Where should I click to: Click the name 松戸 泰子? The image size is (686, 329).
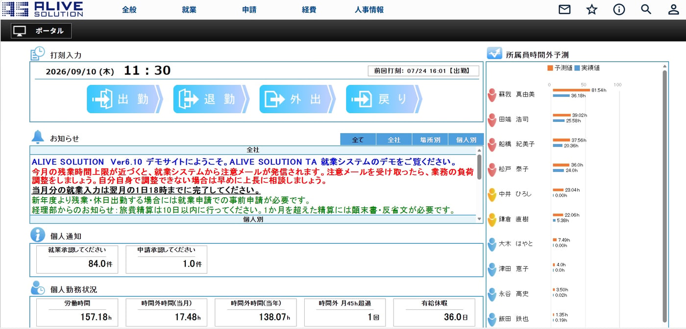(x=514, y=169)
